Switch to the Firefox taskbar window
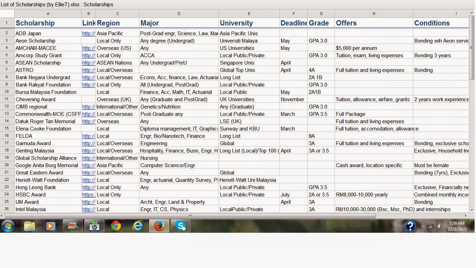Viewport: 476px width, 268px height. (159, 226)
